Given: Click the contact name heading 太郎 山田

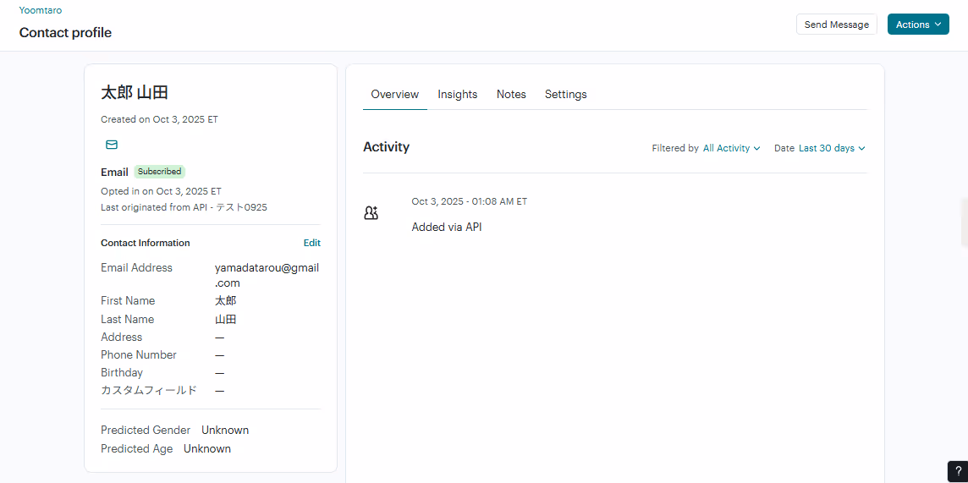Looking at the screenshot, I should pyautogui.click(x=135, y=93).
